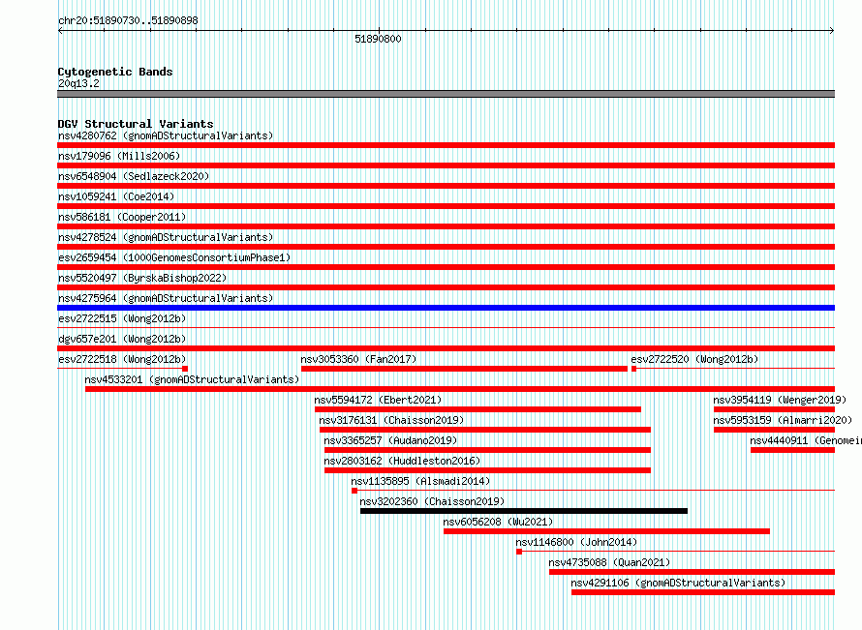Viewport: 862px width, 630px height.
Task: Click the red bar under nsv4291106
Action: point(703,592)
